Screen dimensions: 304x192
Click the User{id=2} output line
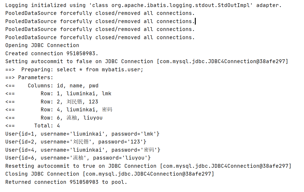(x=76, y=142)
